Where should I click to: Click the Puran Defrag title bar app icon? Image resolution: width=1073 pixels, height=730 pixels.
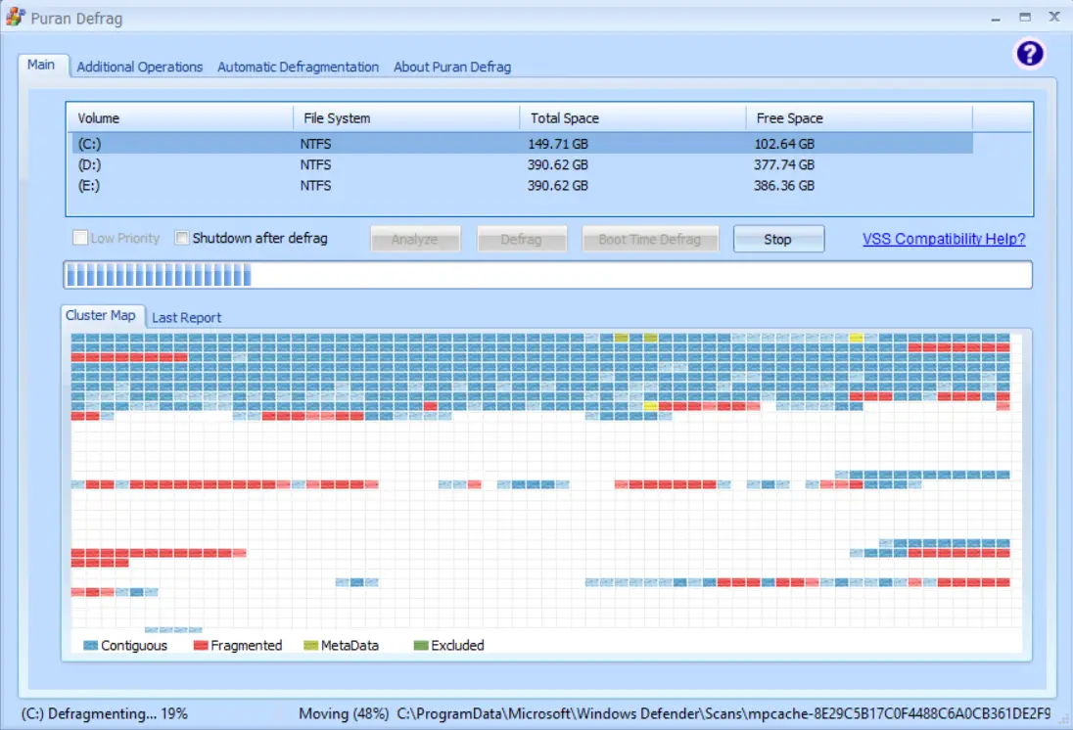pos(16,17)
